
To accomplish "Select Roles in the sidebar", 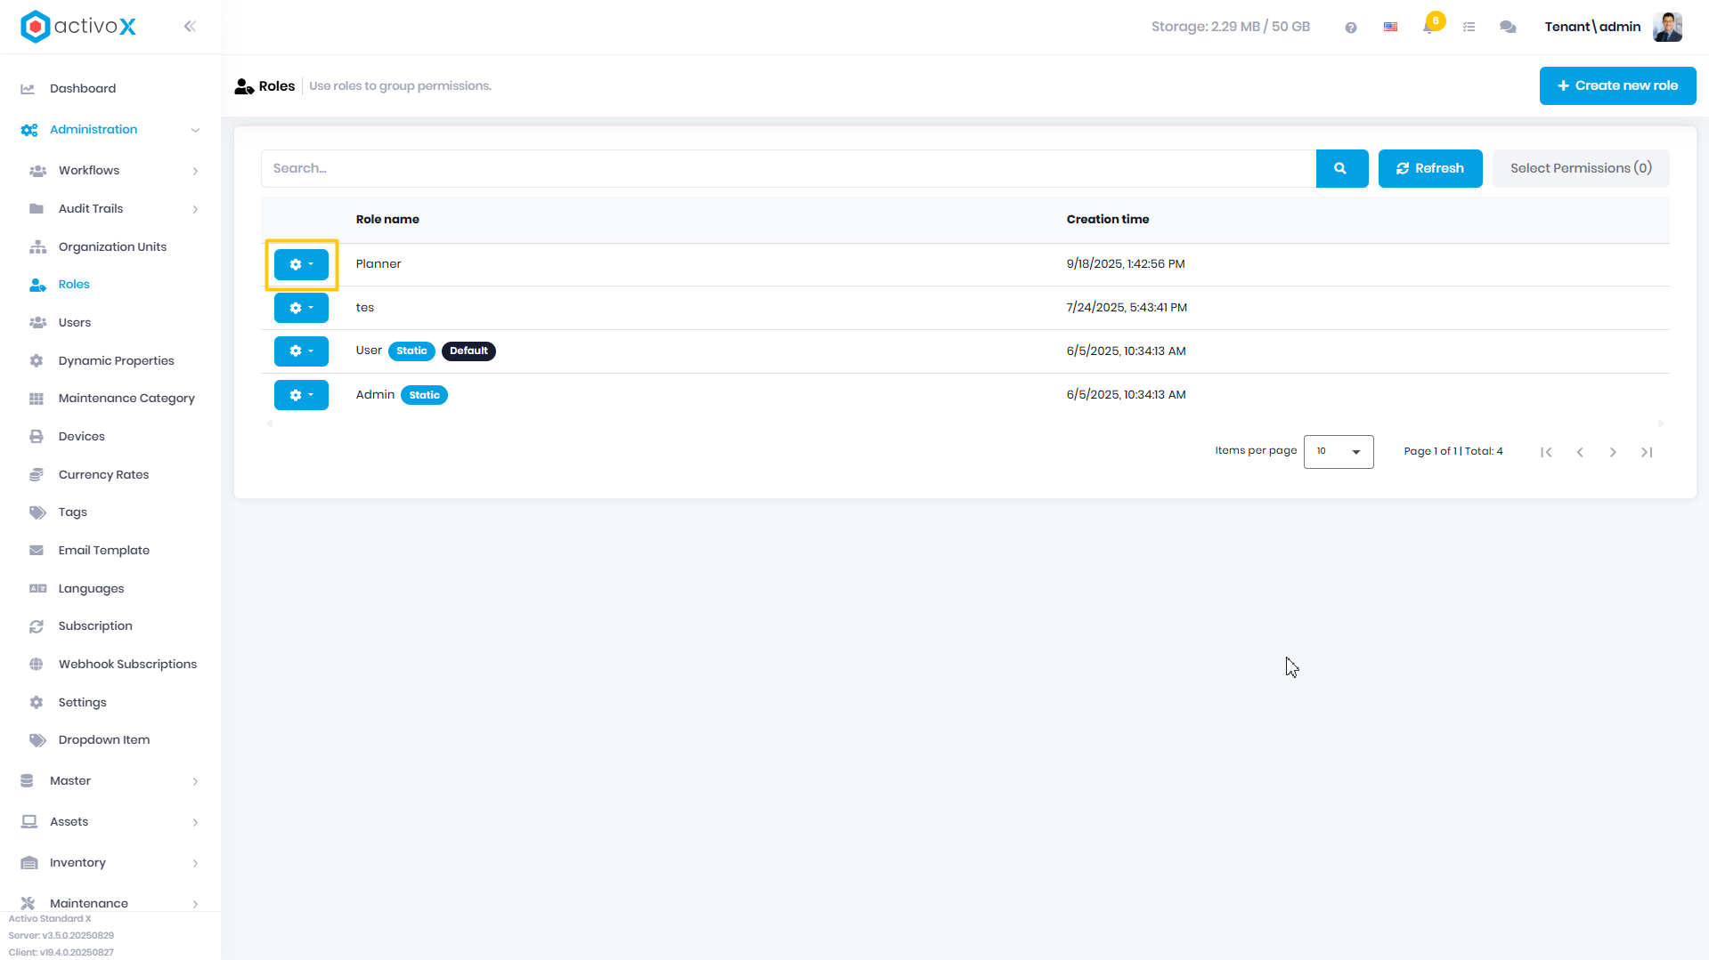I will tap(74, 285).
